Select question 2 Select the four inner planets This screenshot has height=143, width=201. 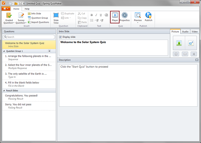29,66
